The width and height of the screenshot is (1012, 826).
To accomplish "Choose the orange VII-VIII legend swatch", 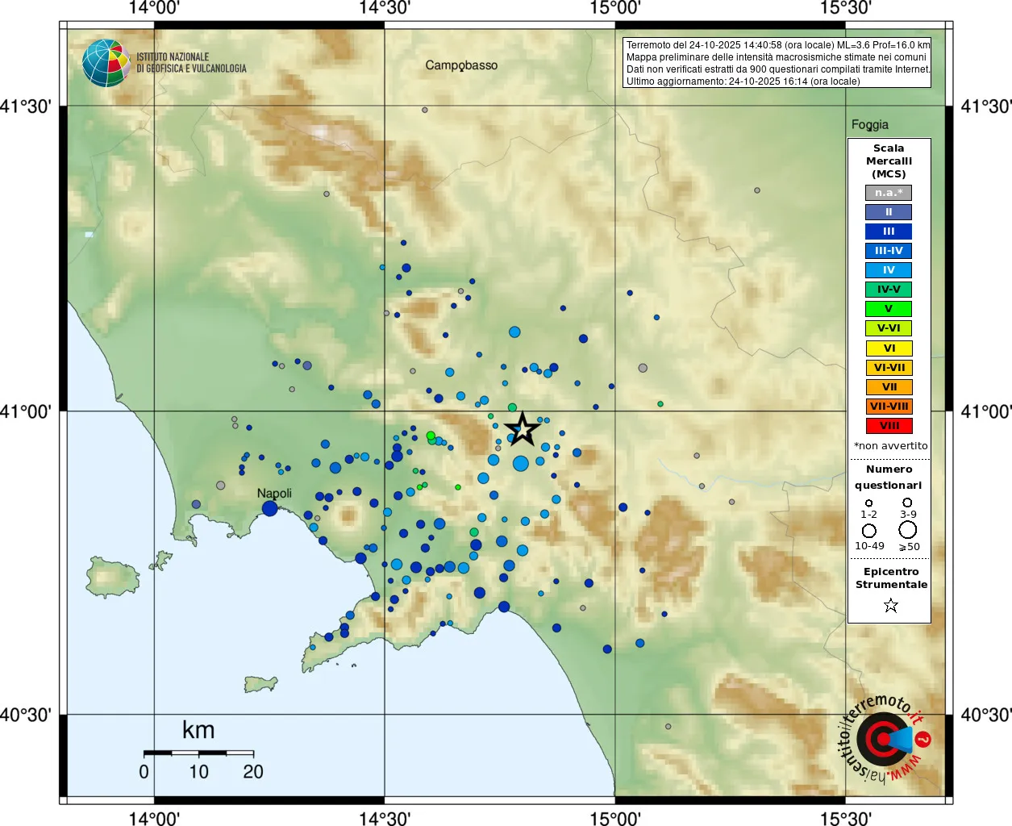I will pos(889,407).
